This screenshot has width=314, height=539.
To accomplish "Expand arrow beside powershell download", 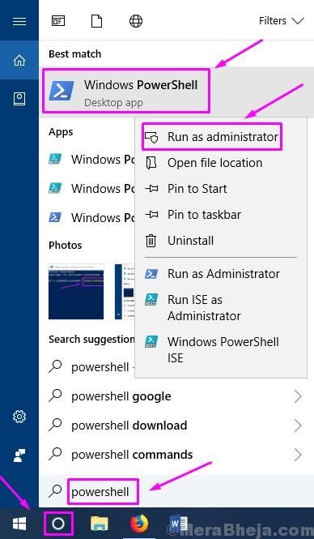I will 298,426.
